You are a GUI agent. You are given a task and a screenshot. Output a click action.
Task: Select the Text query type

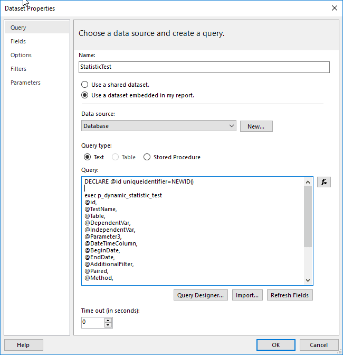tap(88, 157)
